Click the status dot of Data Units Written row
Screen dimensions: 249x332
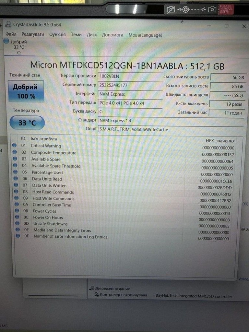point(16,185)
